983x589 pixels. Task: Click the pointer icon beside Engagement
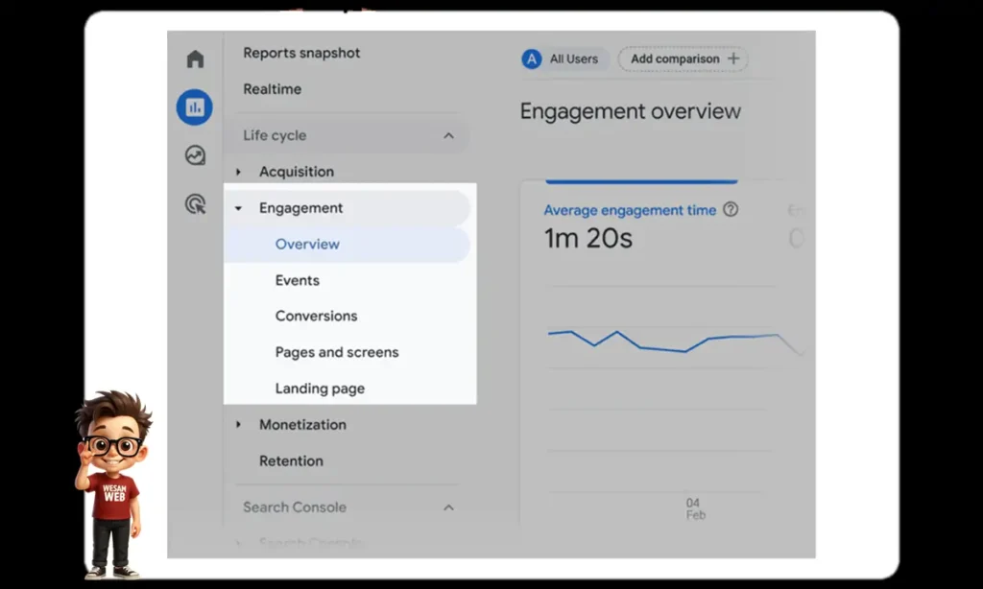coord(238,207)
